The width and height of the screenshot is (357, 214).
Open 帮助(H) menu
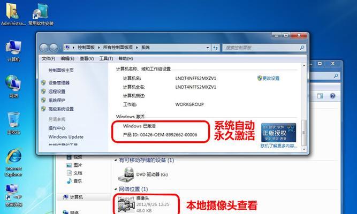click(x=126, y=58)
